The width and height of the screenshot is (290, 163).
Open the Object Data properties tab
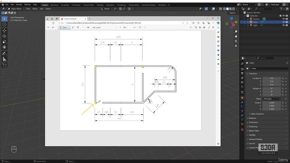click(242, 120)
